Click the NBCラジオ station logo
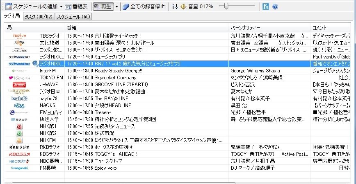This screenshot has width=356, height=184. pyautogui.click(x=19, y=161)
